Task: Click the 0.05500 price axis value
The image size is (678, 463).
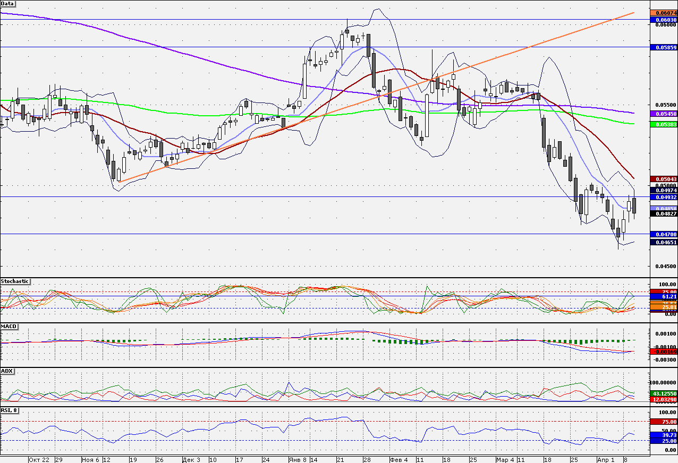Action: pyautogui.click(x=666, y=105)
